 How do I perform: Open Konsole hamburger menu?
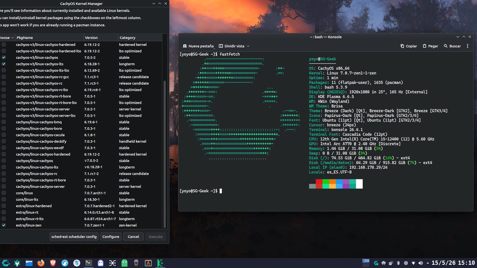tap(468, 46)
